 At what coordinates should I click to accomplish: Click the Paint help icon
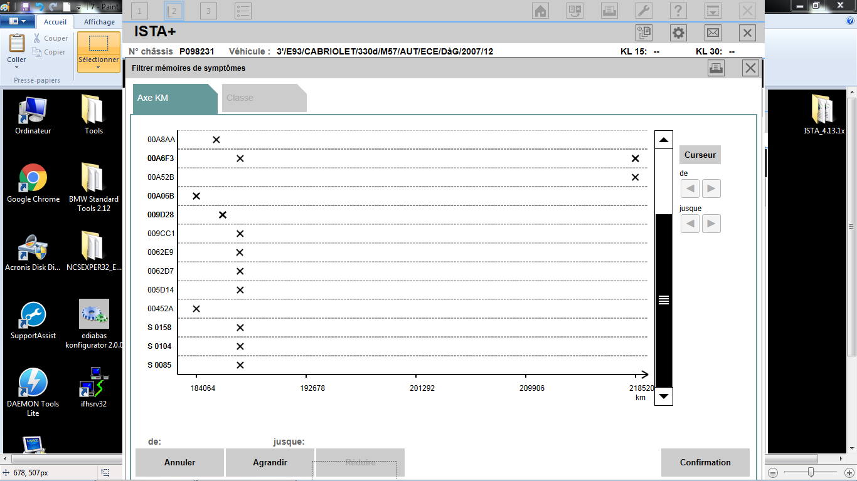[850, 21]
